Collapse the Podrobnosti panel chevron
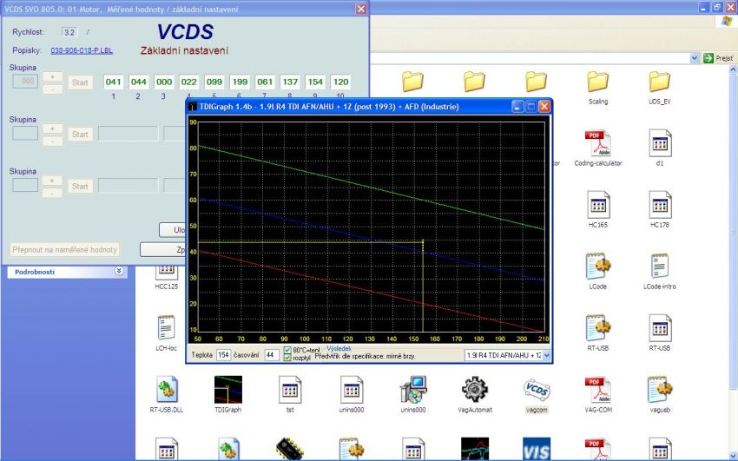The image size is (738, 461). coord(119,272)
